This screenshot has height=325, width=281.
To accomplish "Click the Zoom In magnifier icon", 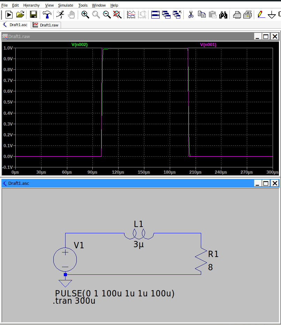I will tap(85, 14).
